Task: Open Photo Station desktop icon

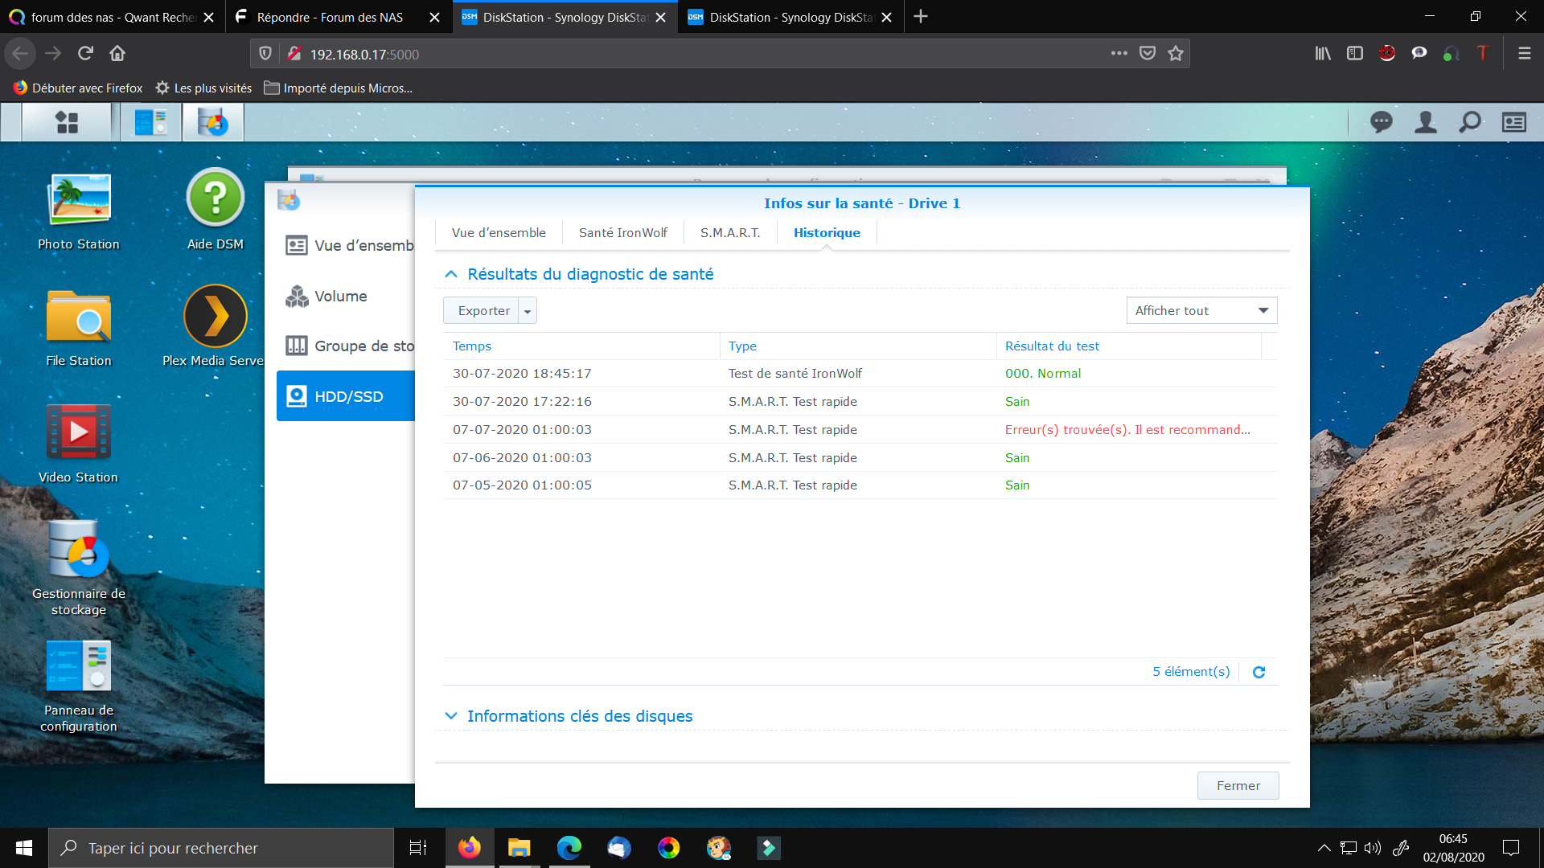Action: [x=78, y=200]
